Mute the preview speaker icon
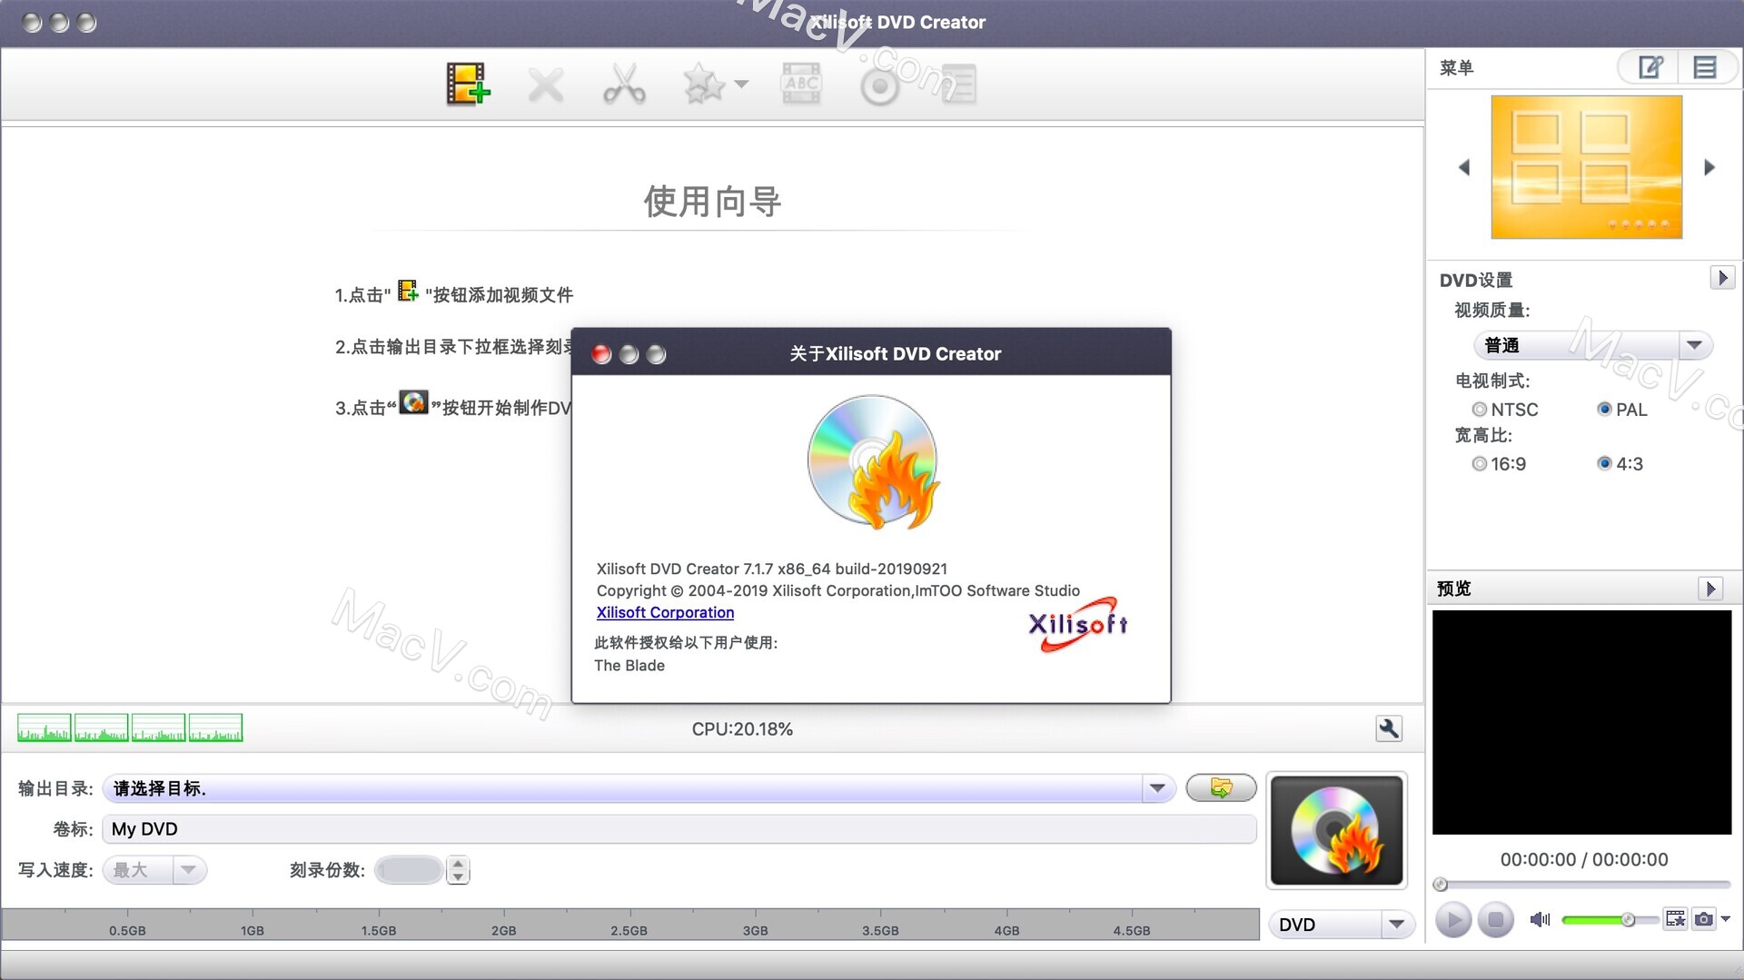The image size is (1744, 980). (1540, 920)
